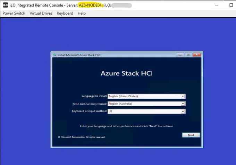Minimize the Install Azure Stack HCI window
The height and width of the screenshot is (165, 236).
click(x=180, y=55)
